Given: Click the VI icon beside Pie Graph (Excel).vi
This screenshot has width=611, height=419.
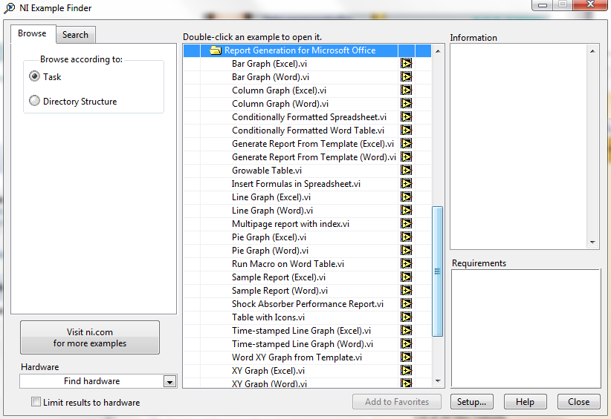Looking at the screenshot, I should click(x=406, y=237).
